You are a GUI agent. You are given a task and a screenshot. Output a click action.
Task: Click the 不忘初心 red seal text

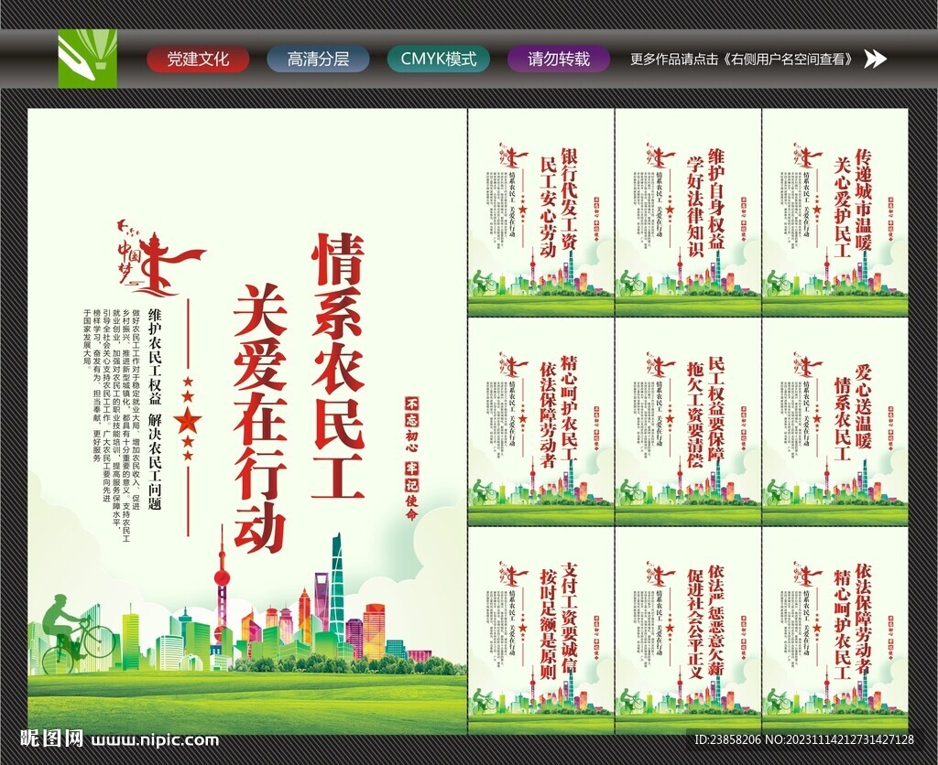pyautogui.click(x=411, y=424)
